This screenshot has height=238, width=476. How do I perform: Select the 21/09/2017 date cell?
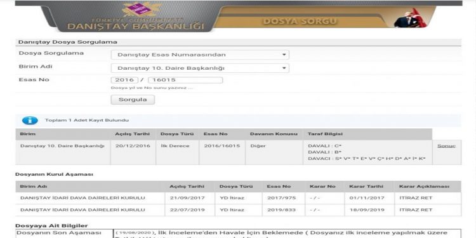190,198
